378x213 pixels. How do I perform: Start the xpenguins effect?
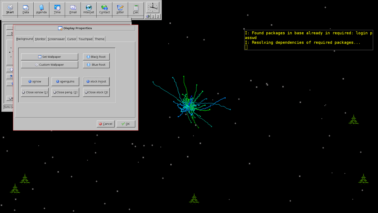[65, 81]
